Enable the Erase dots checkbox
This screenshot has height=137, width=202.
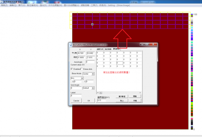(82, 69)
